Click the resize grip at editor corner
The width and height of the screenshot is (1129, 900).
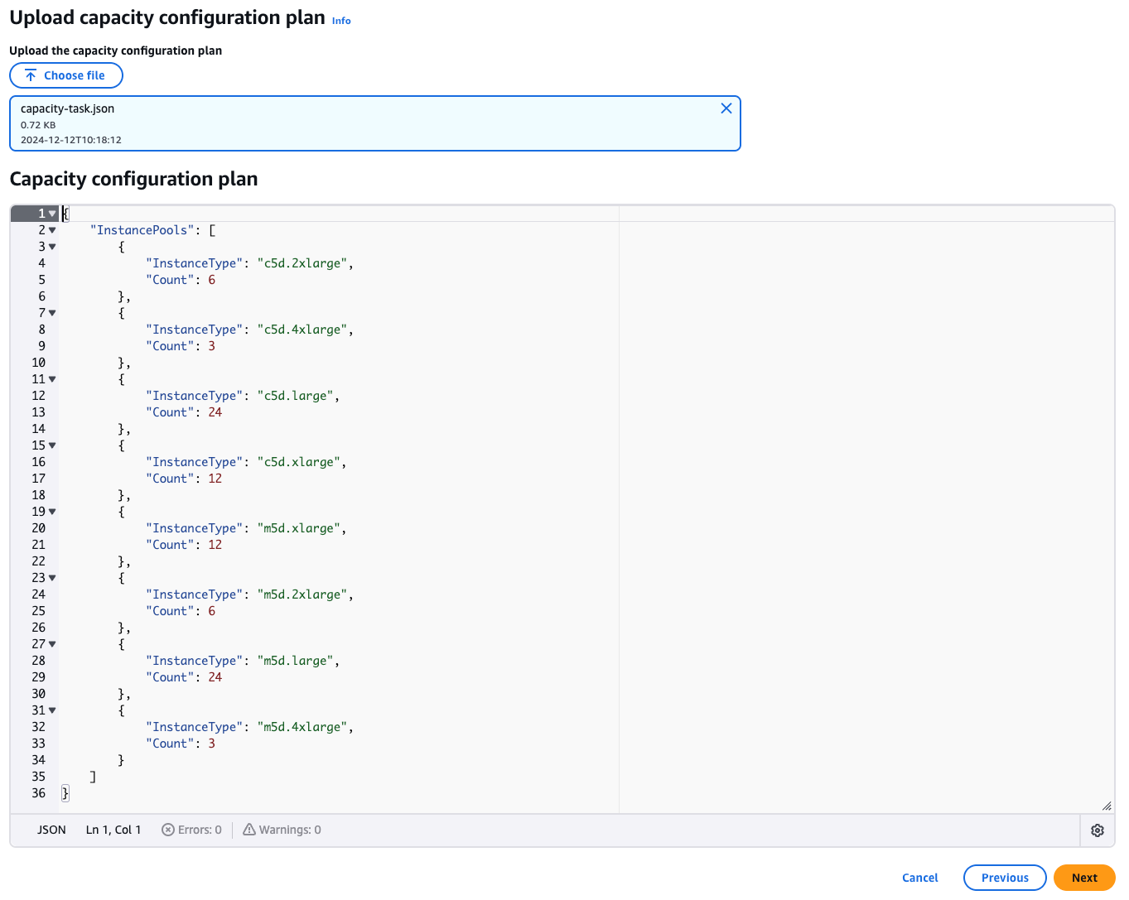point(1107,805)
